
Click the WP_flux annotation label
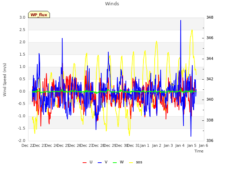coord(39,15)
